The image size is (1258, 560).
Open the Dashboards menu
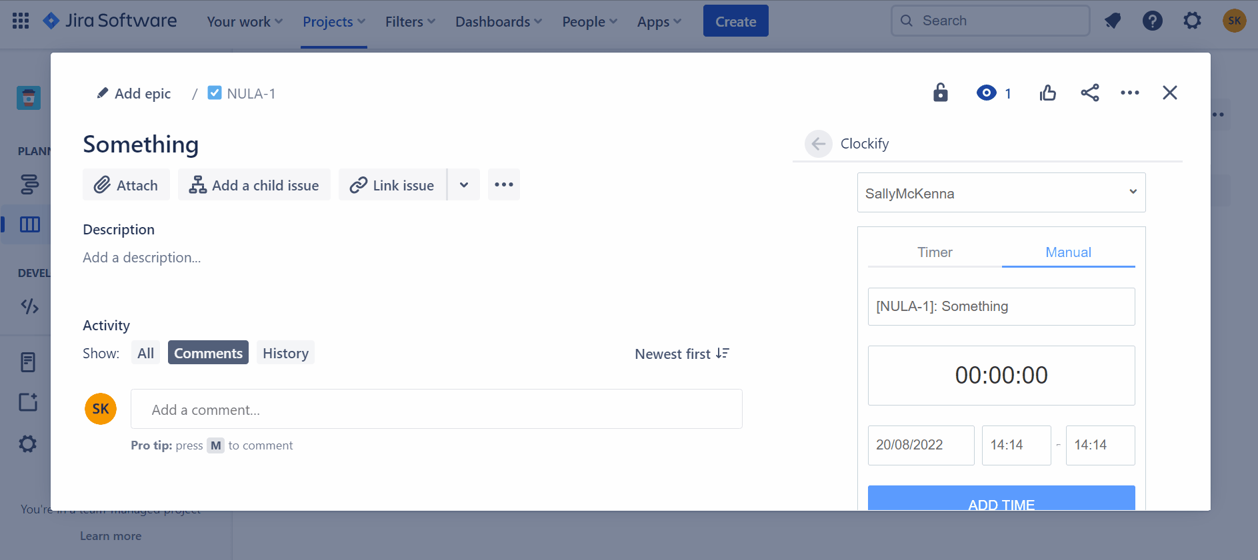(x=499, y=21)
